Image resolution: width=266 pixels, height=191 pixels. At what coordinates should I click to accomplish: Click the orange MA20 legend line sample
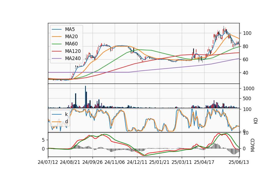(57, 37)
